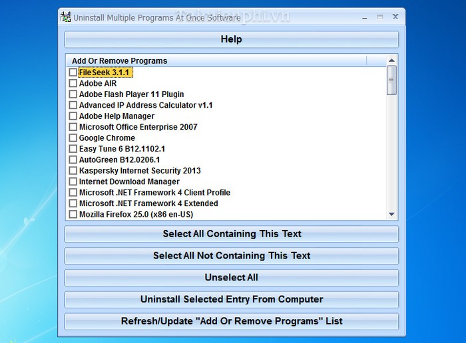Check .NET Framework 4 Extended checkbox
The height and width of the screenshot is (343, 466).
(73, 203)
